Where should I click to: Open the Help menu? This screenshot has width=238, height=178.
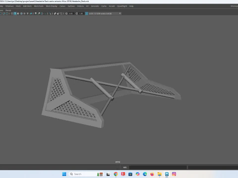click(x=131, y=6)
